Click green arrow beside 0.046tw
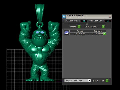 click(x=105, y=34)
